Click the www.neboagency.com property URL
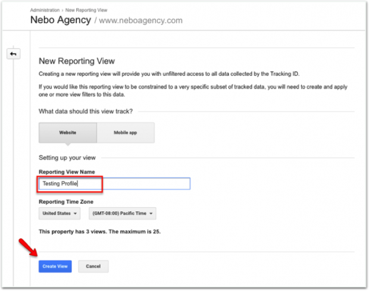 (141, 21)
